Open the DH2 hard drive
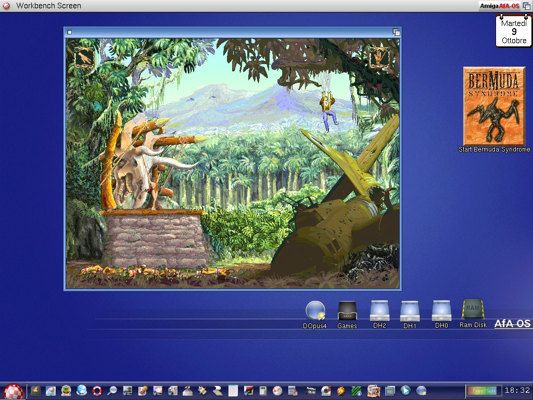Viewport: 533px width, 400px height. (x=379, y=311)
